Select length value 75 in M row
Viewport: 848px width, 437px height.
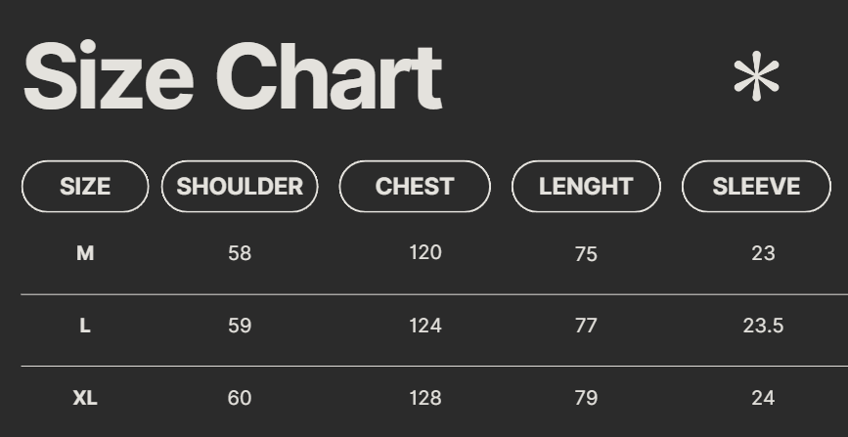click(586, 254)
